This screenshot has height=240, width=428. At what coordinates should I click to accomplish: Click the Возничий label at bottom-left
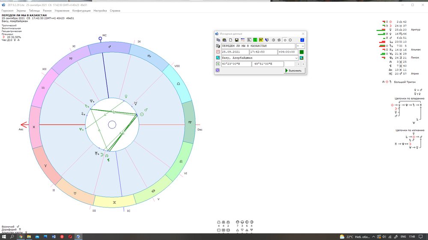point(8,227)
